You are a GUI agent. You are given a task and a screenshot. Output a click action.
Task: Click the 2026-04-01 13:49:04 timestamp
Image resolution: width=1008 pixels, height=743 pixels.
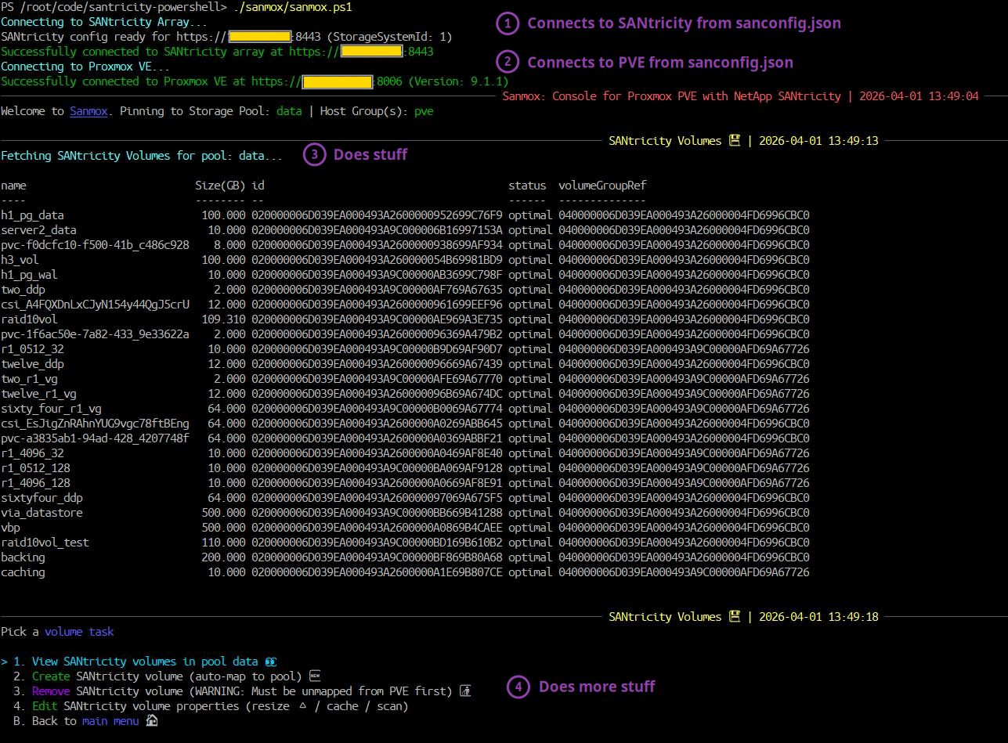tap(919, 96)
